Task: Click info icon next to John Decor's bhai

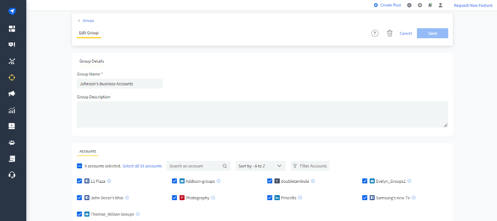Action: pos(127,198)
